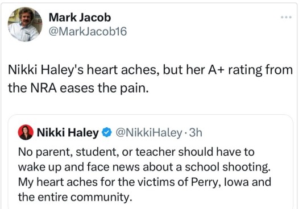Click Nikki Haley's small avatar in quoted tweet
Screen dimensions: 307x209
click(x=26, y=132)
